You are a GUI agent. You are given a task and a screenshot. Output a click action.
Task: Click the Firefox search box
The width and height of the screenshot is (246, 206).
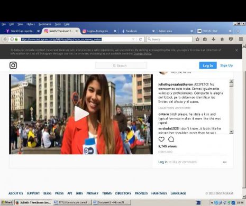point(169,39)
